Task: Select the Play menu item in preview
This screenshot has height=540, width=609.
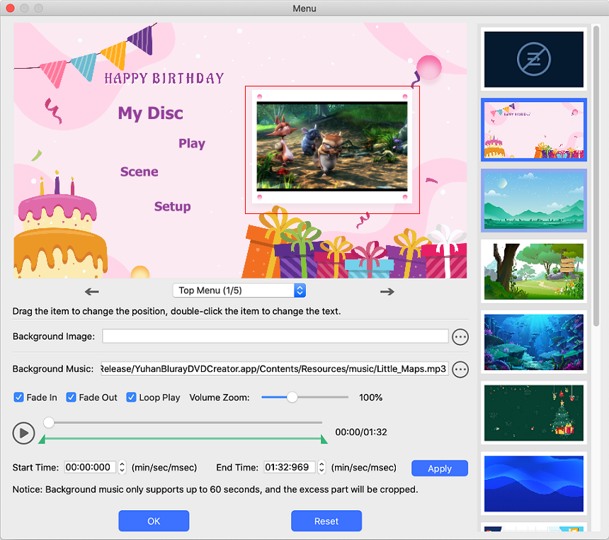Action: (192, 144)
